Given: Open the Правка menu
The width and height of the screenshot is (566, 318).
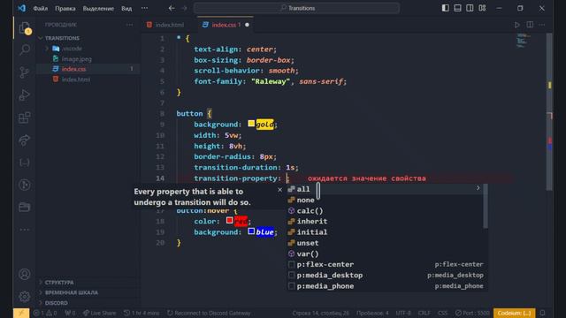Looking at the screenshot, I should [65, 8].
